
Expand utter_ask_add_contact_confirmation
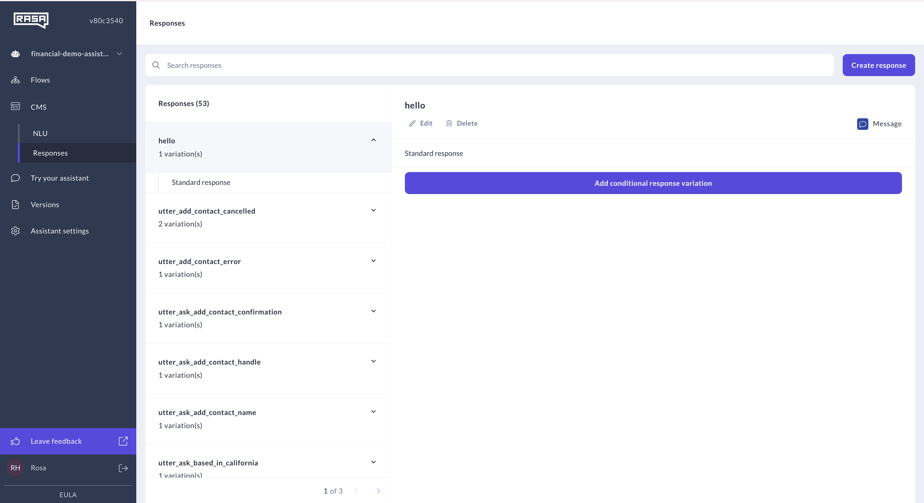[x=373, y=311]
